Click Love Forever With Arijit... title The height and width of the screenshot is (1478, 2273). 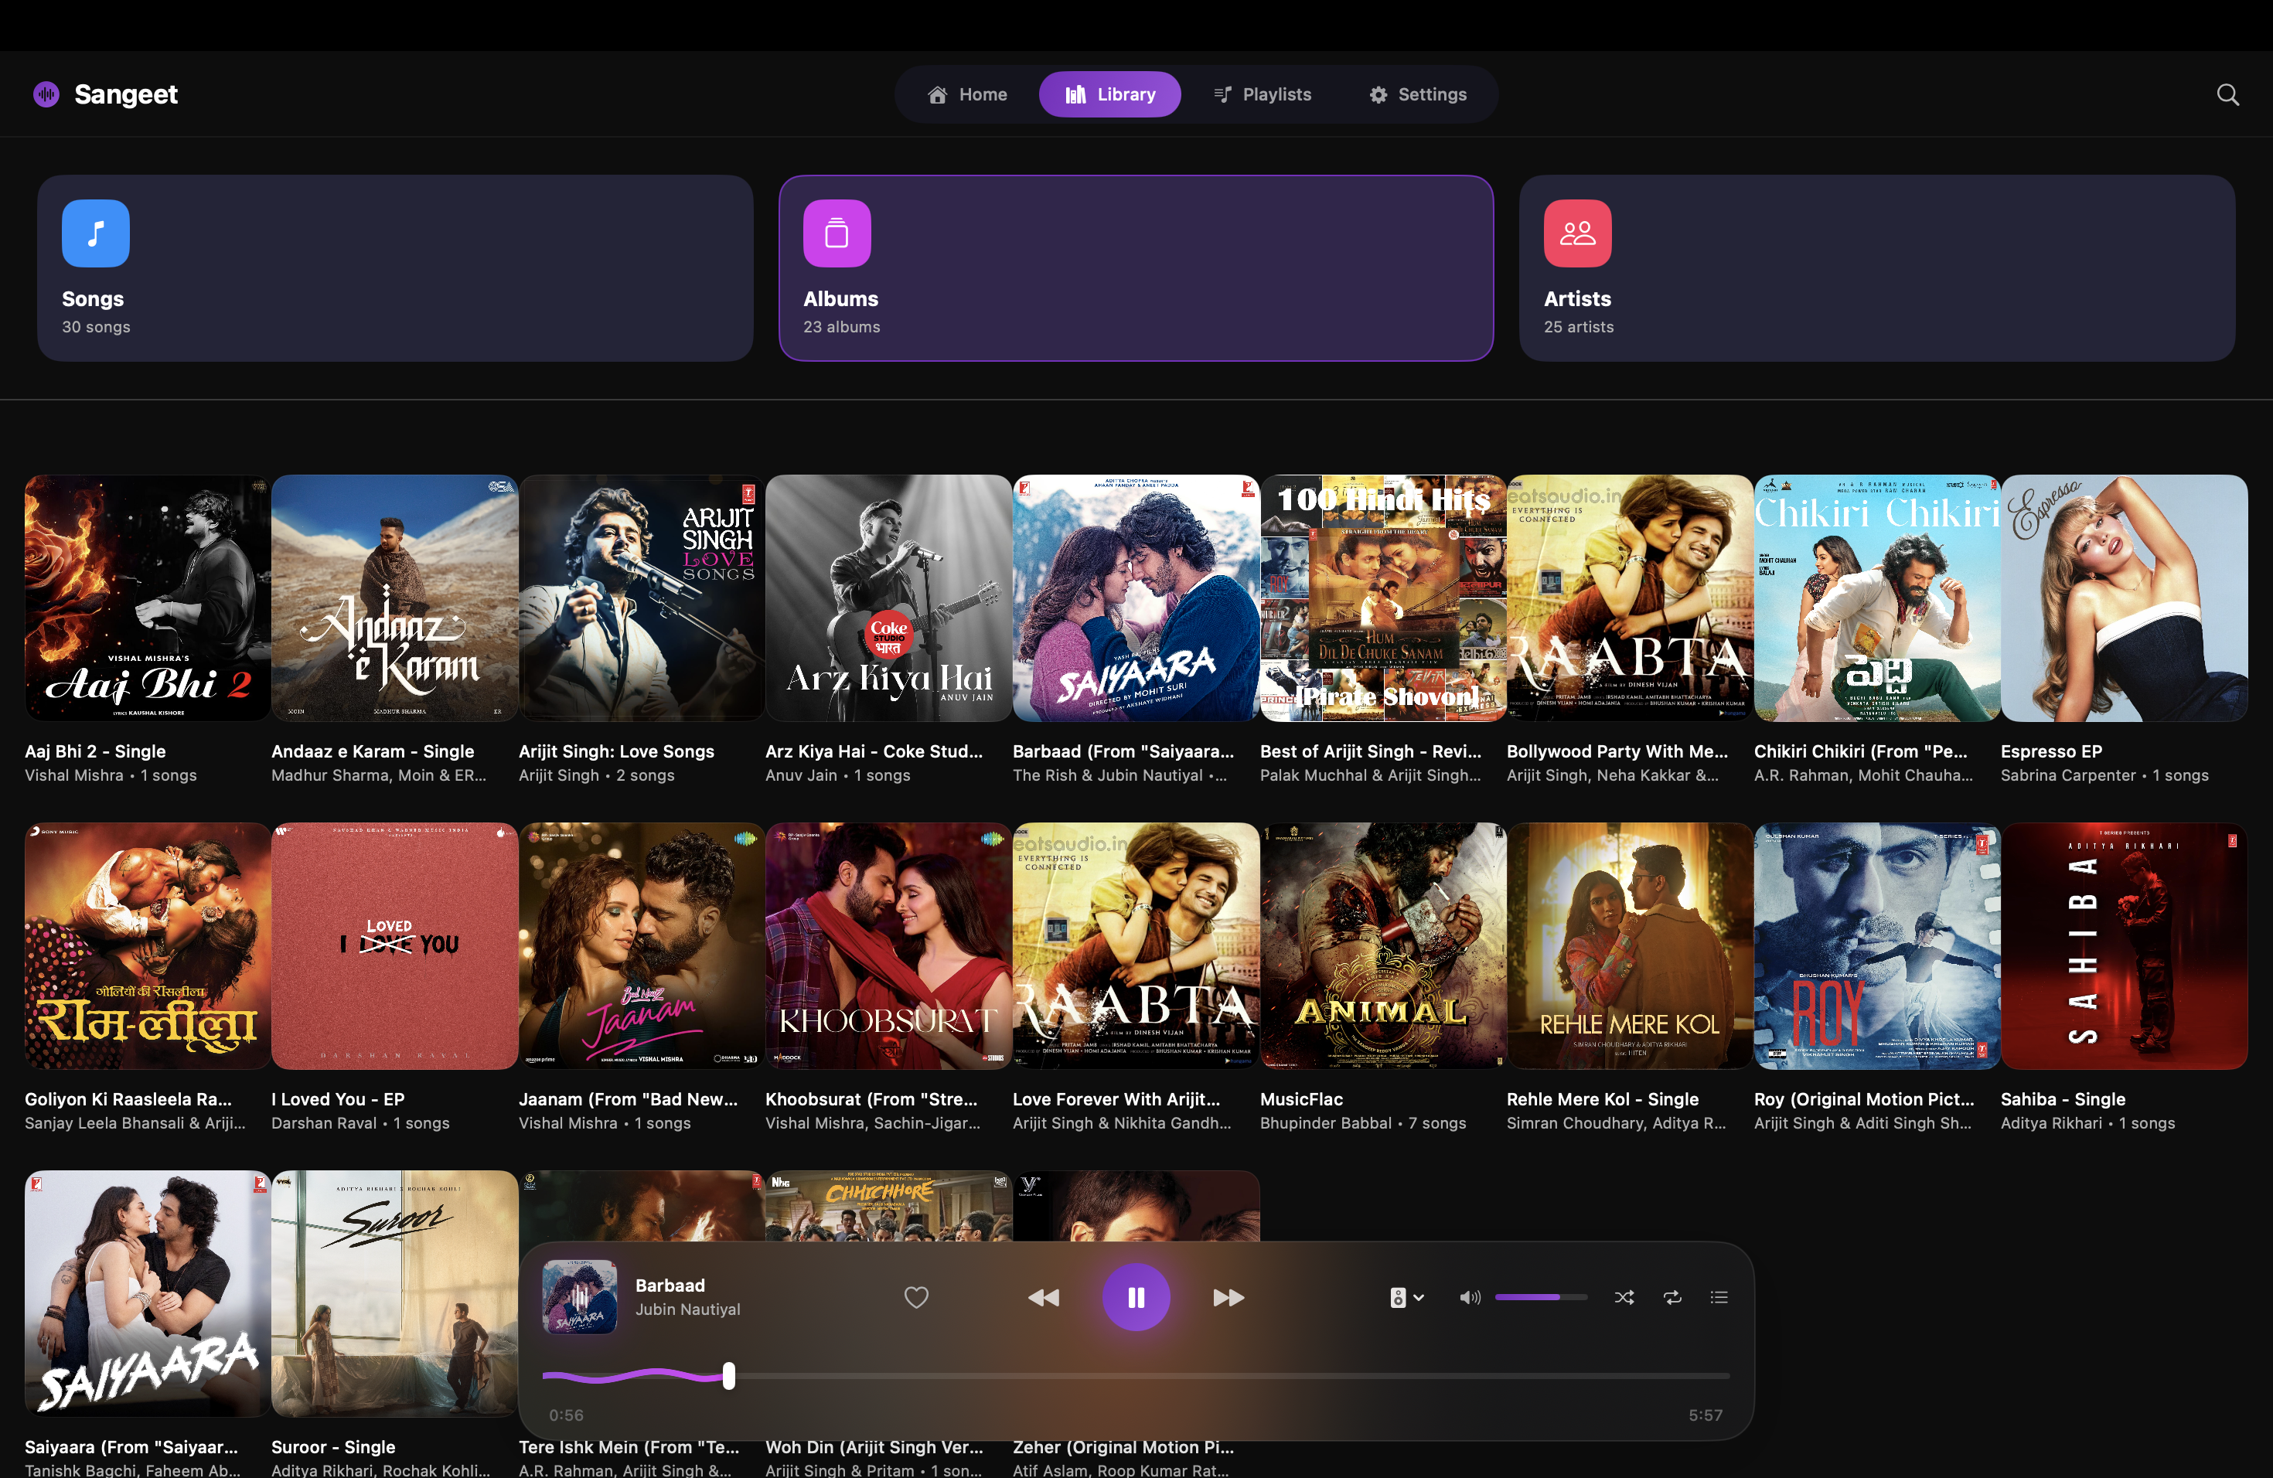pyautogui.click(x=1116, y=1099)
